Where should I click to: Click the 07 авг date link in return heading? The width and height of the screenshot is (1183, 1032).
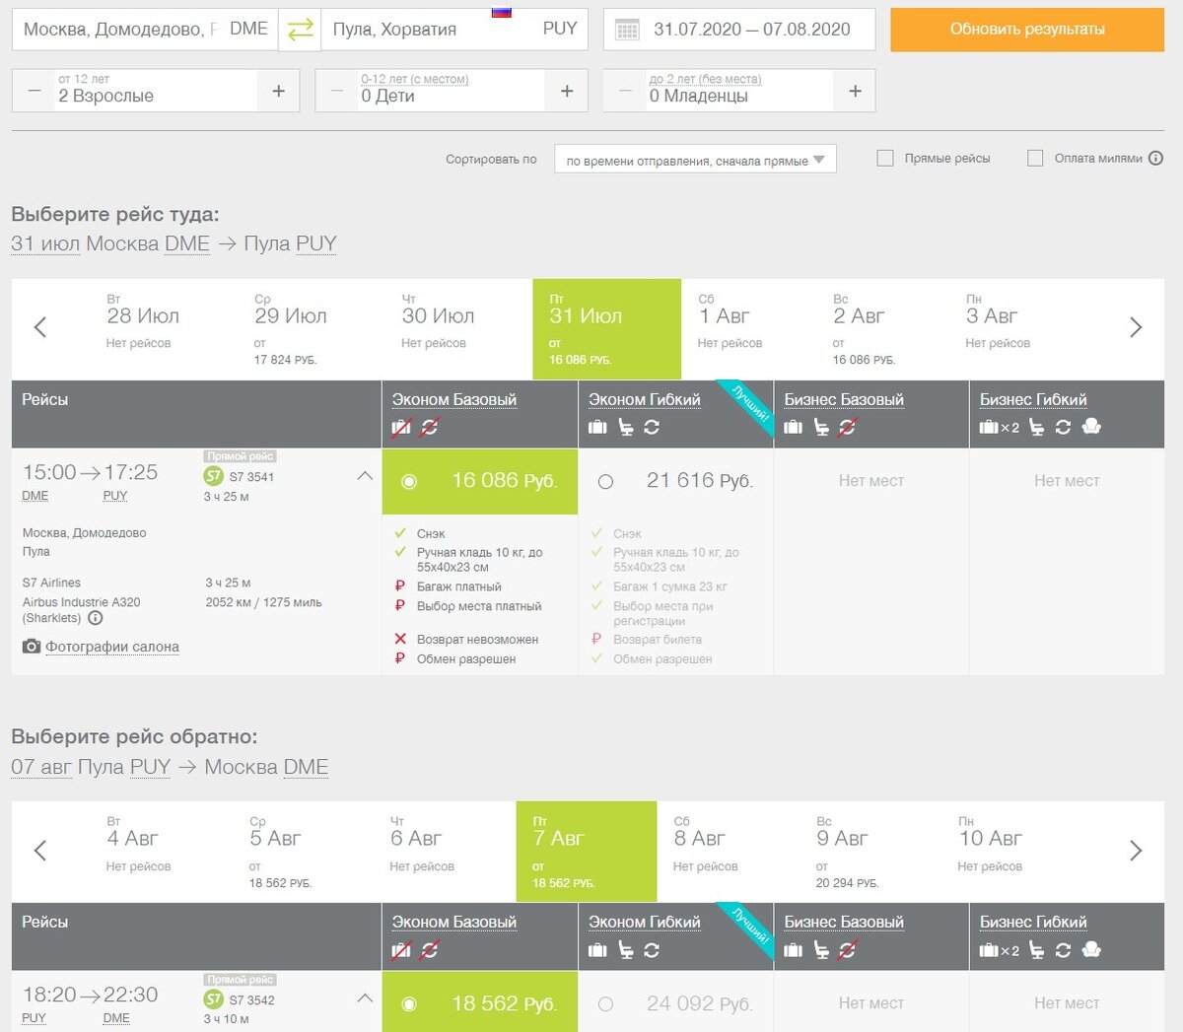(x=41, y=767)
